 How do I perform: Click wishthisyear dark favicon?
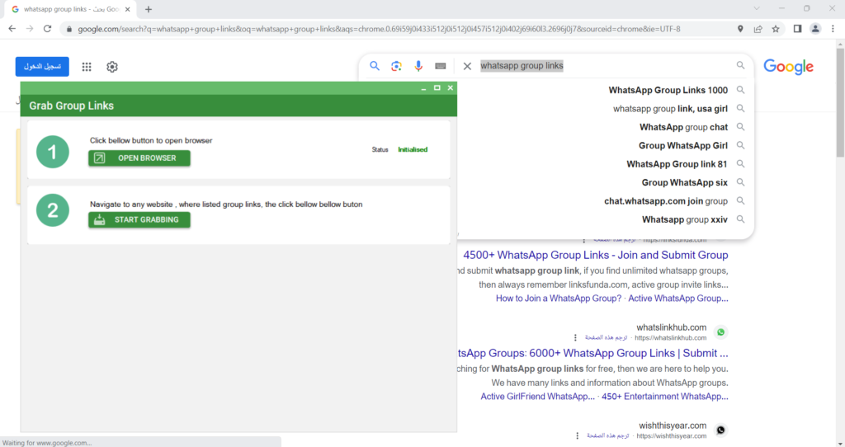coord(721,431)
